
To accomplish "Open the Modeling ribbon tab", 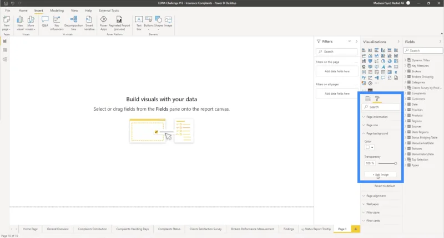I will 57,11.
